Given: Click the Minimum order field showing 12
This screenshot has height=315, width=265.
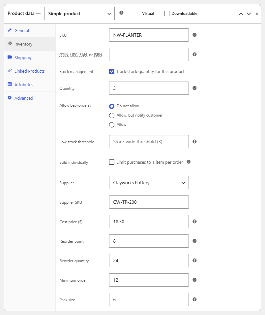Looking at the screenshot, I should (149, 280).
